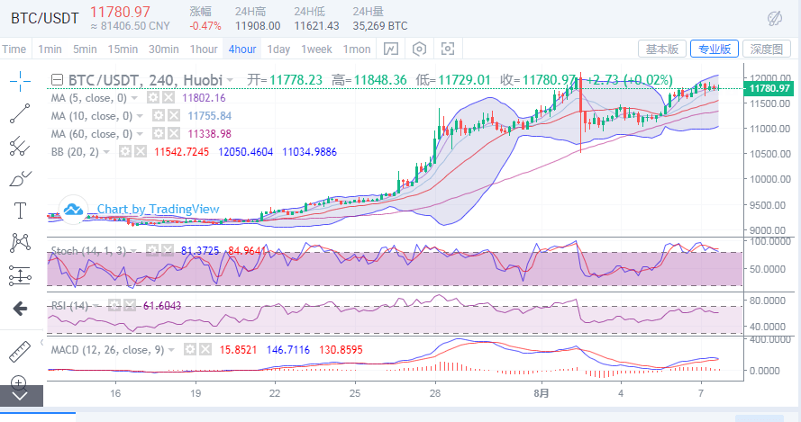Select the trend line drawing tool

tap(20, 113)
